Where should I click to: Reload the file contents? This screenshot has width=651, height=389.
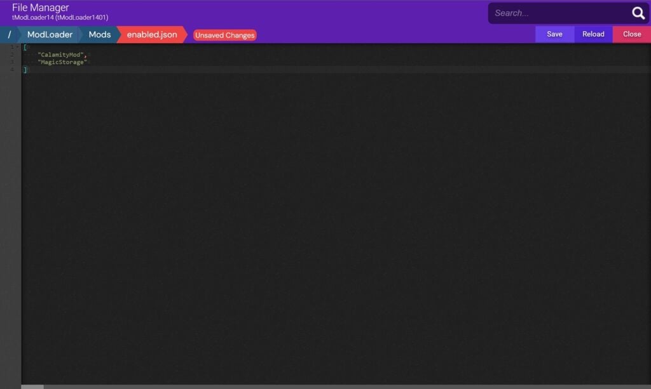pos(593,34)
